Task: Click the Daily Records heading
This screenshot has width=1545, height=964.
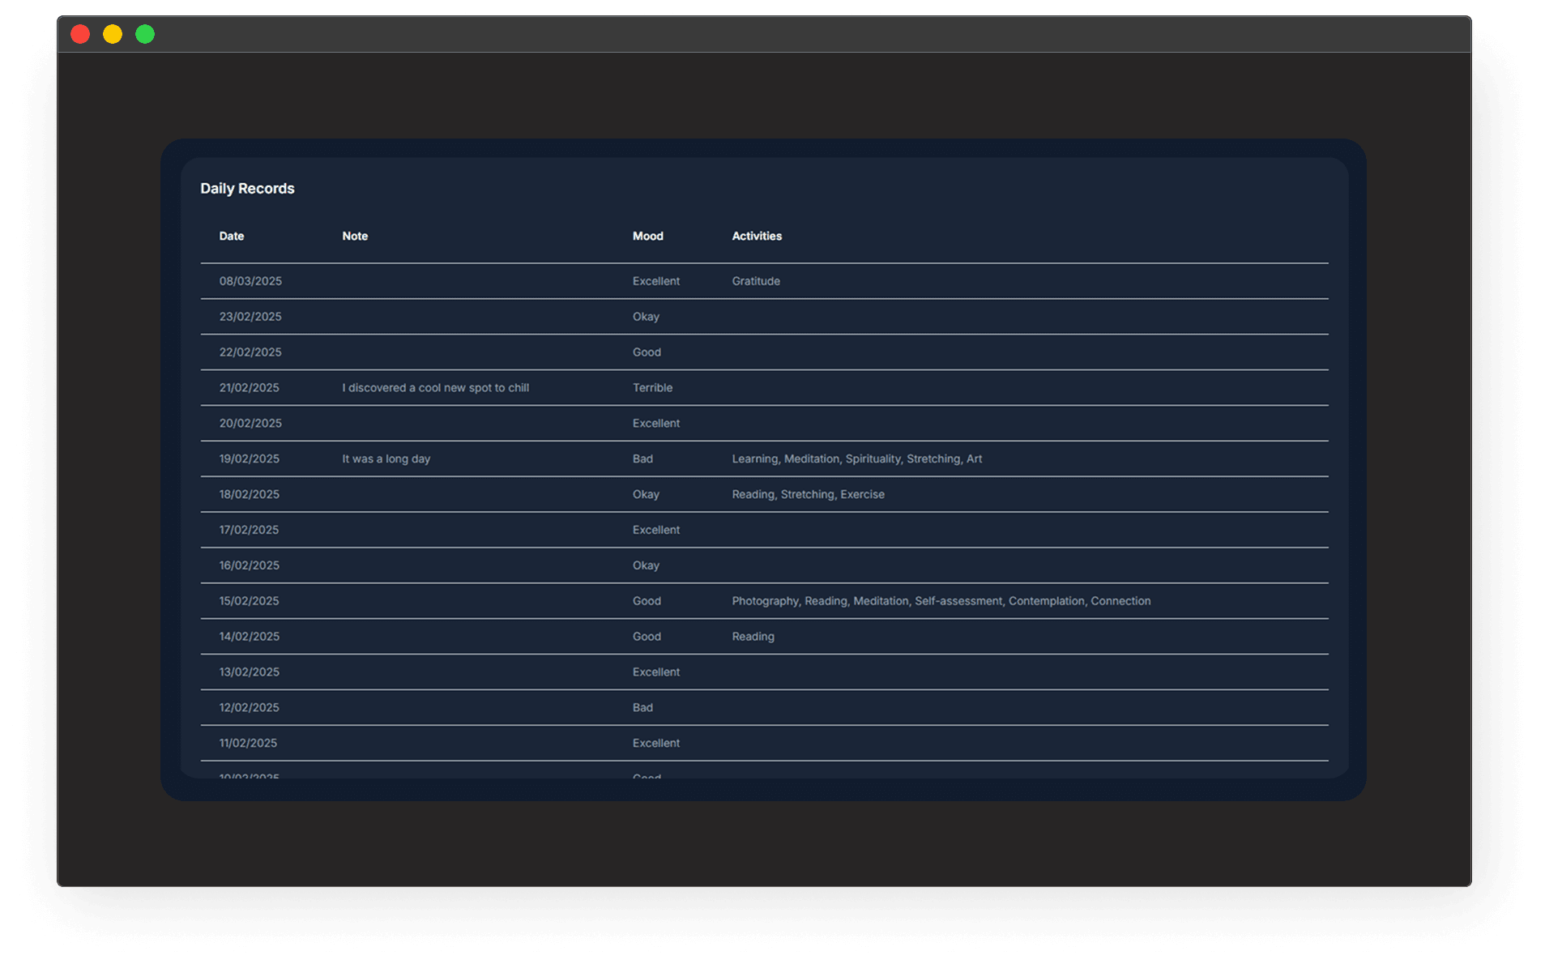Action: (247, 189)
